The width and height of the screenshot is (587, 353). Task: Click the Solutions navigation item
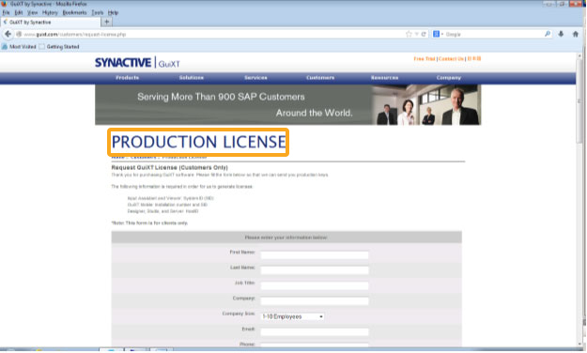coord(192,78)
